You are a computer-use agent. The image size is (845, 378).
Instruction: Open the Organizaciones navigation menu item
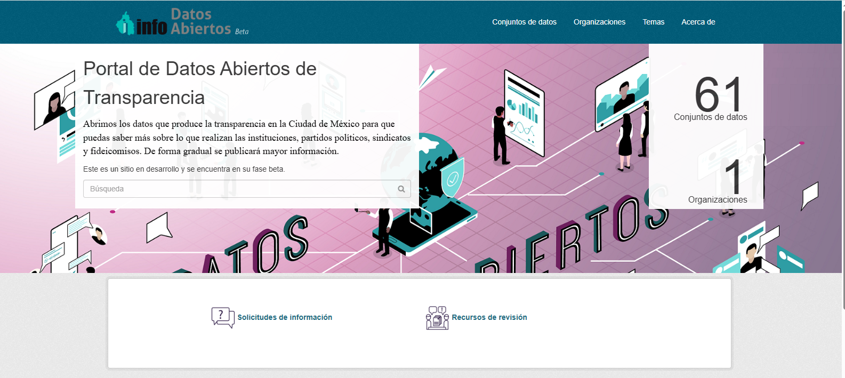(599, 22)
